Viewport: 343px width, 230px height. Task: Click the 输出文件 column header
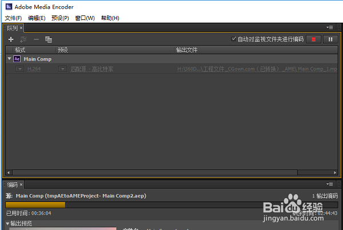186,50
